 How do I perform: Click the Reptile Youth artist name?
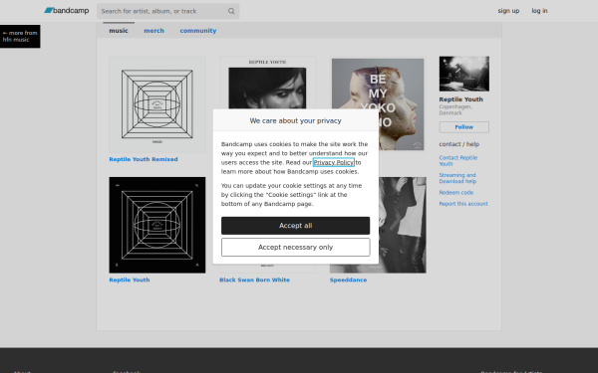pos(460,99)
